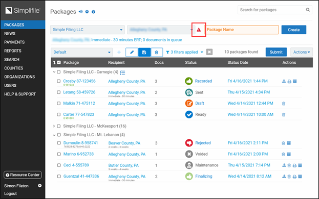Collapse the Carnegie group chevron
This screenshot has height=199, width=319.
click(x=54, y=72)
